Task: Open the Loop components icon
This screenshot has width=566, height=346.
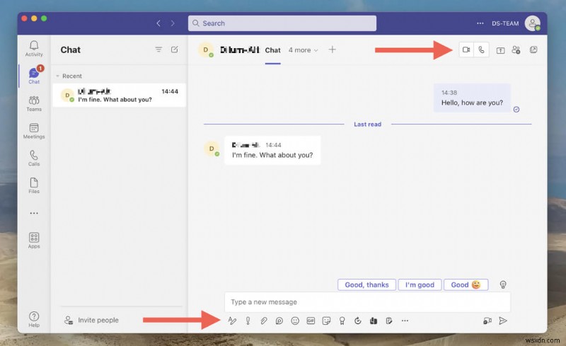Action: [279, 321]
